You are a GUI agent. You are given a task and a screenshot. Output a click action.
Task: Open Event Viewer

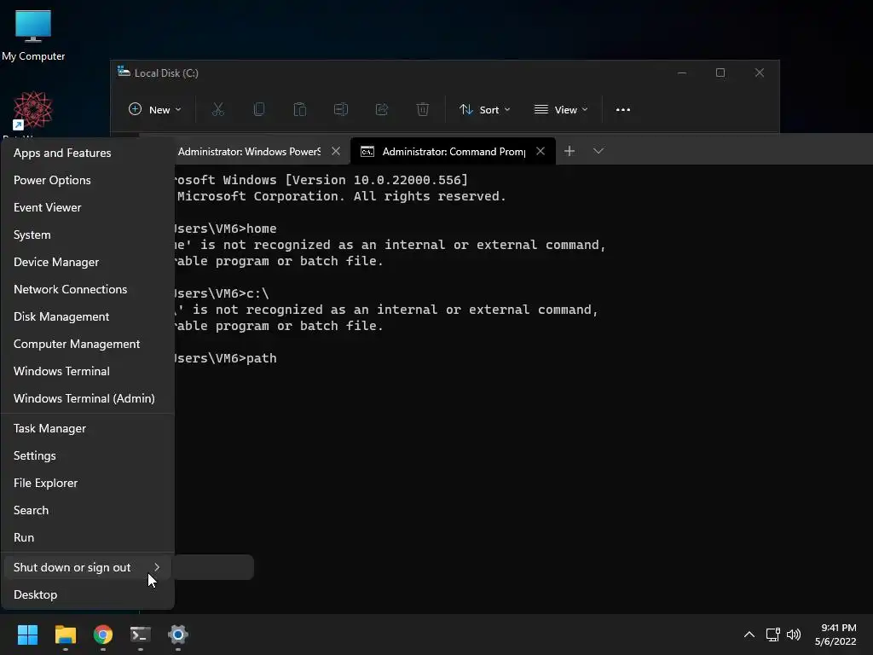pyautogui.click(x=88, y=207)
